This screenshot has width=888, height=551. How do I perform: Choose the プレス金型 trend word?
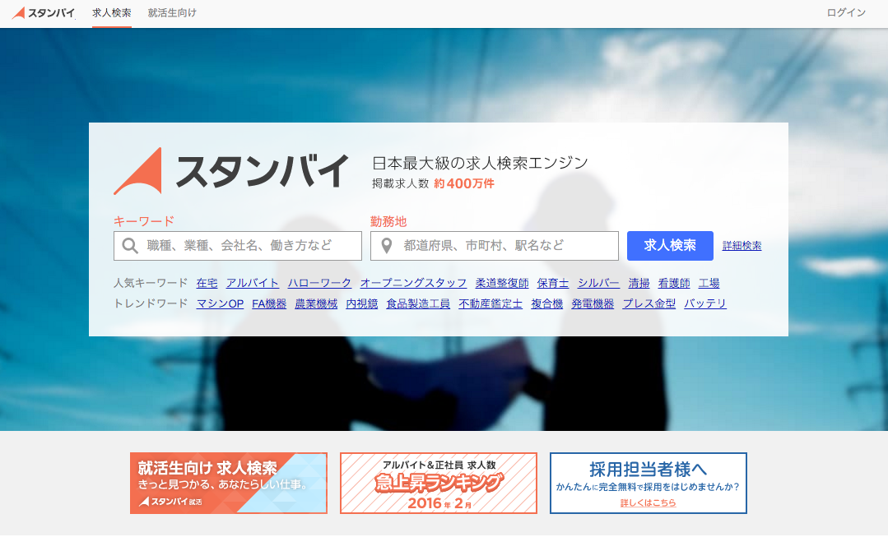[x=649, y=303]
